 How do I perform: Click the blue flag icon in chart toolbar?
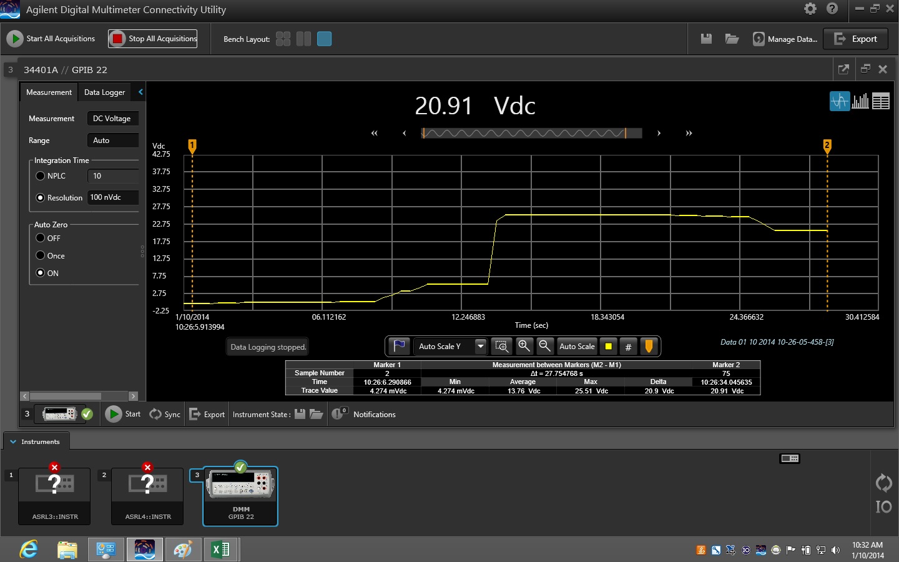pyautogui.click(x=399, y=346)
